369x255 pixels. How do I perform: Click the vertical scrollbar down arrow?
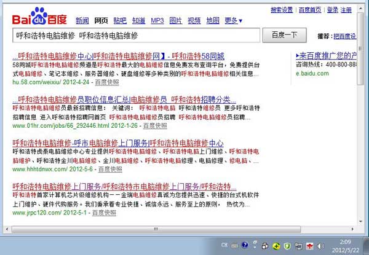coord(360,221)
